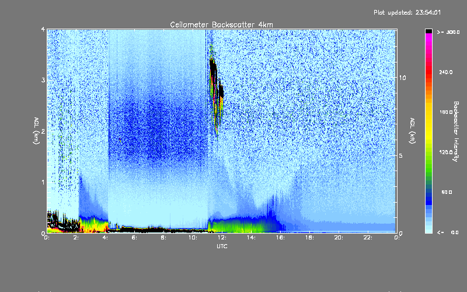The image size is (467, 292).
Task: Click the '22:' UTC hour tick label
Action: (368, 238)
